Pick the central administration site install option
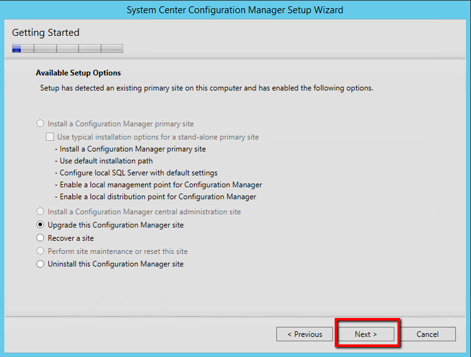471x357 pixels. point(41,212)
